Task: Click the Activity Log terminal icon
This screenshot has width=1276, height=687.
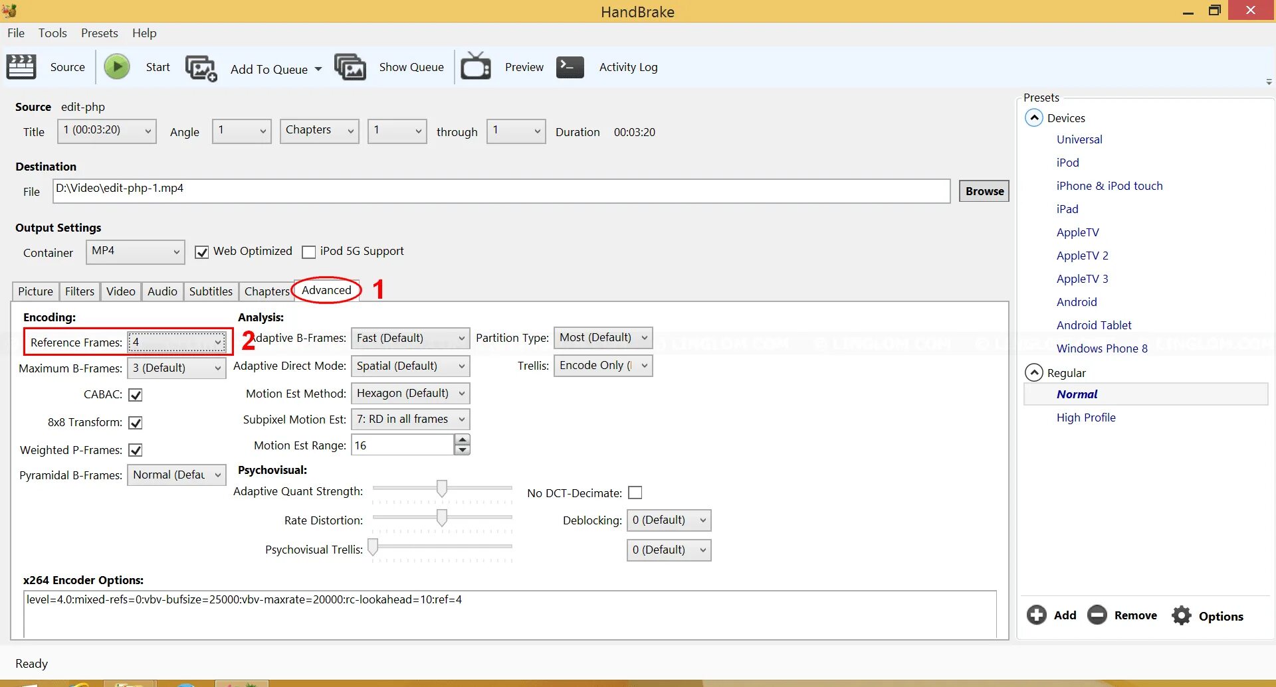Action: click(x=570, y=66)
